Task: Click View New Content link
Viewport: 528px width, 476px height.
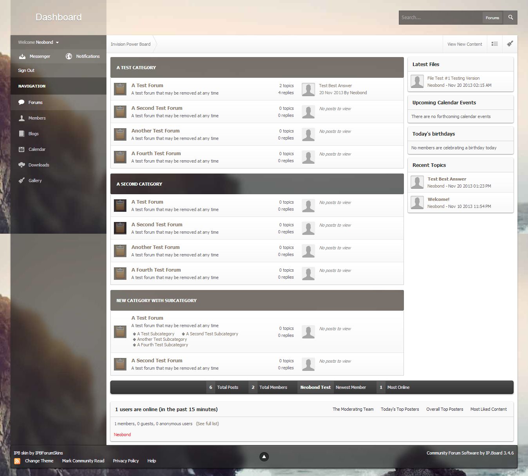Action: click(x=465, y=44)
